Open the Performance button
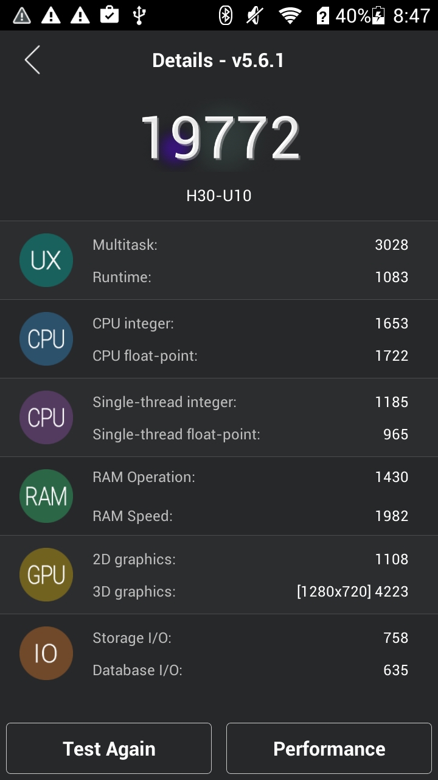The width and height of the screenshot is (438, 780). tap(329, 748)
